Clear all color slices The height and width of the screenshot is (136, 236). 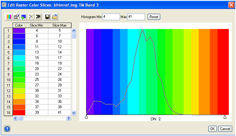(38, 17)
